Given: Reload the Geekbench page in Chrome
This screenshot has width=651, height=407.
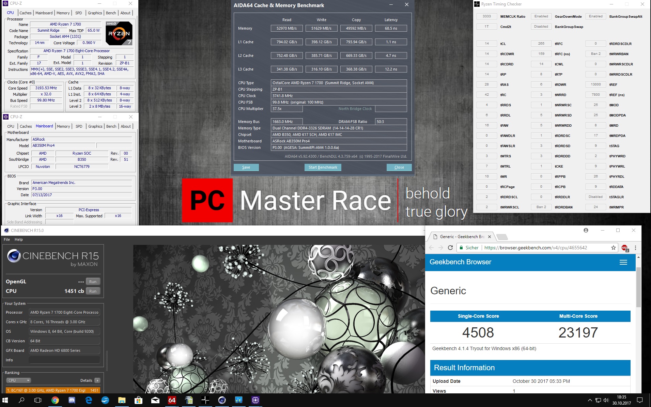Looking at the screenshot, I should pos(450,248).
